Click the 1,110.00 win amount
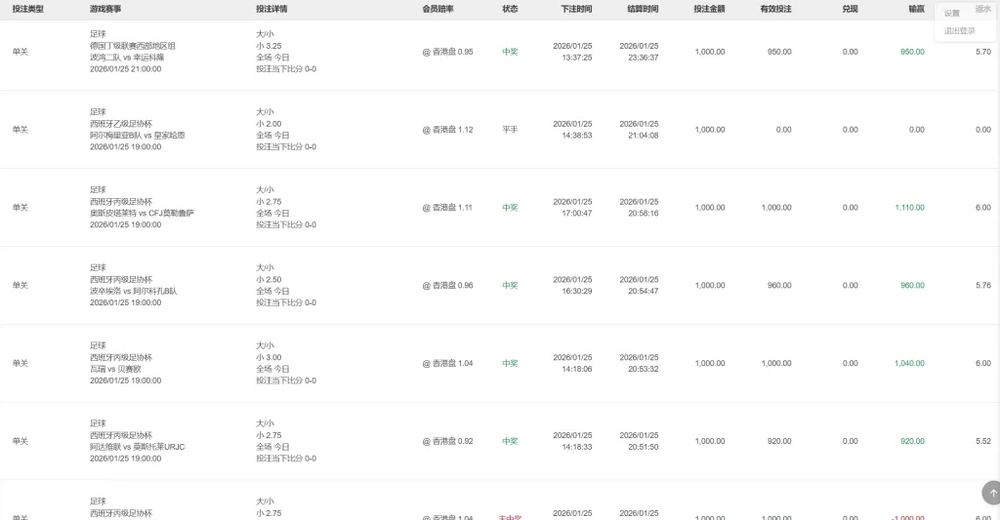The width and height of the screenshot is (1000, 520). click(x=909, y=208)
